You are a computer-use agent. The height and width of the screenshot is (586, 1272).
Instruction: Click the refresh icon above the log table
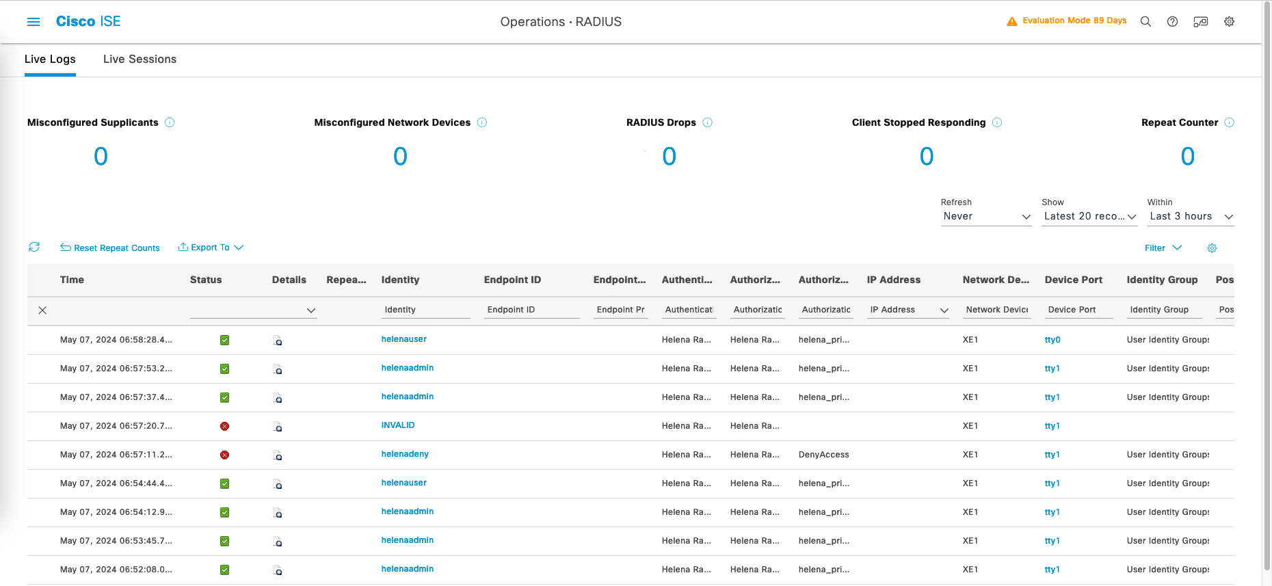tap(34, 247)
